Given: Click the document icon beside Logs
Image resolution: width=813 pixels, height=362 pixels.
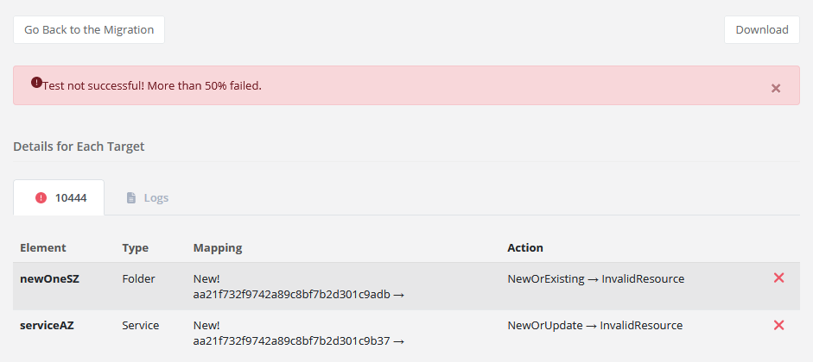Looking at the screenshot, I should coord(131,197).
